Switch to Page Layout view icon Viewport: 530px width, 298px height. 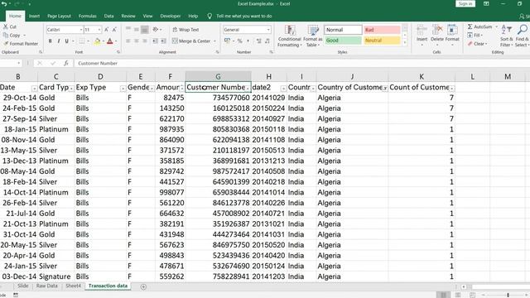(458, 295)
